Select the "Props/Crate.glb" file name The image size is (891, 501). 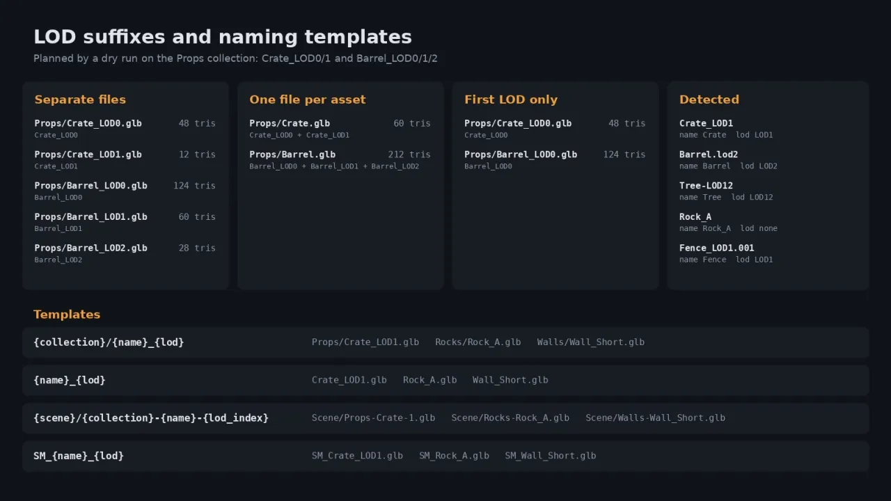(290, 123)
